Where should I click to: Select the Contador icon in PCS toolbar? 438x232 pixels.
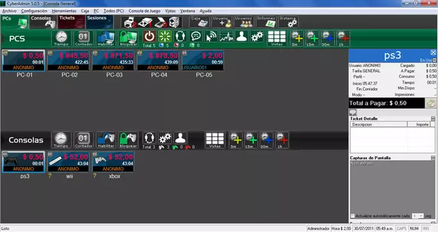[x=83, y=39]
